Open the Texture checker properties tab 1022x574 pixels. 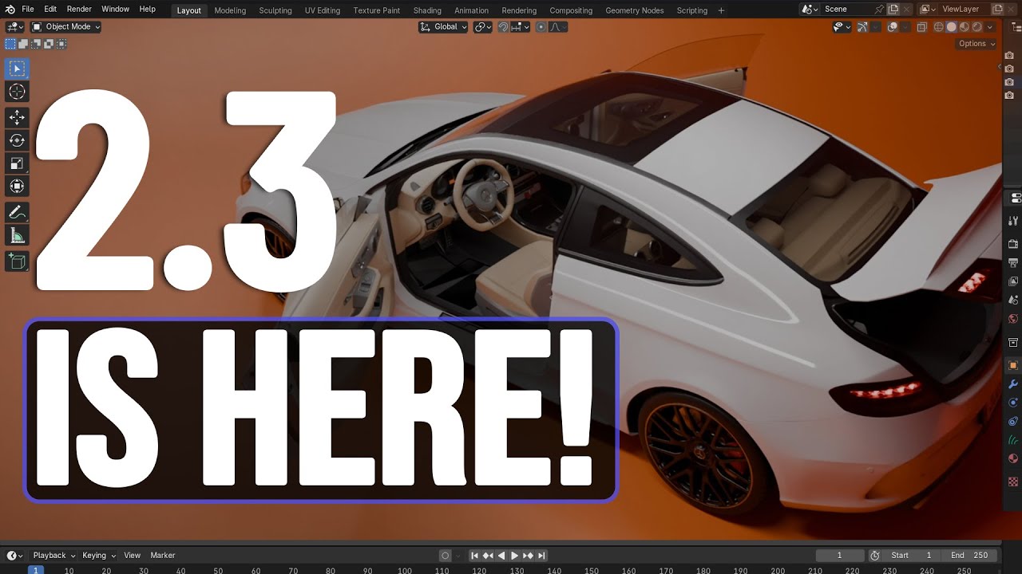pyautogui.click(x=1013, y=482)
